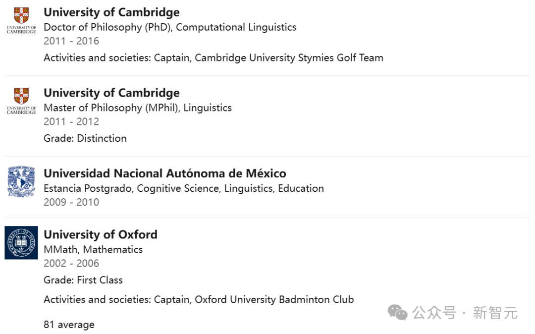Click the 81 average text
The height and width of the screenshot is (334, 535).
tap(69, 325)
